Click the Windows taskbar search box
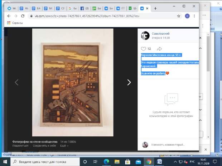The height and width of the screenshot is (166, 222). tap(45, 162)
